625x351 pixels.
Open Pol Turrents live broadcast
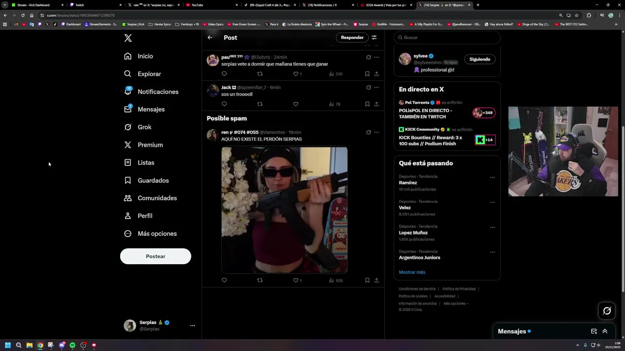[447, 110]
